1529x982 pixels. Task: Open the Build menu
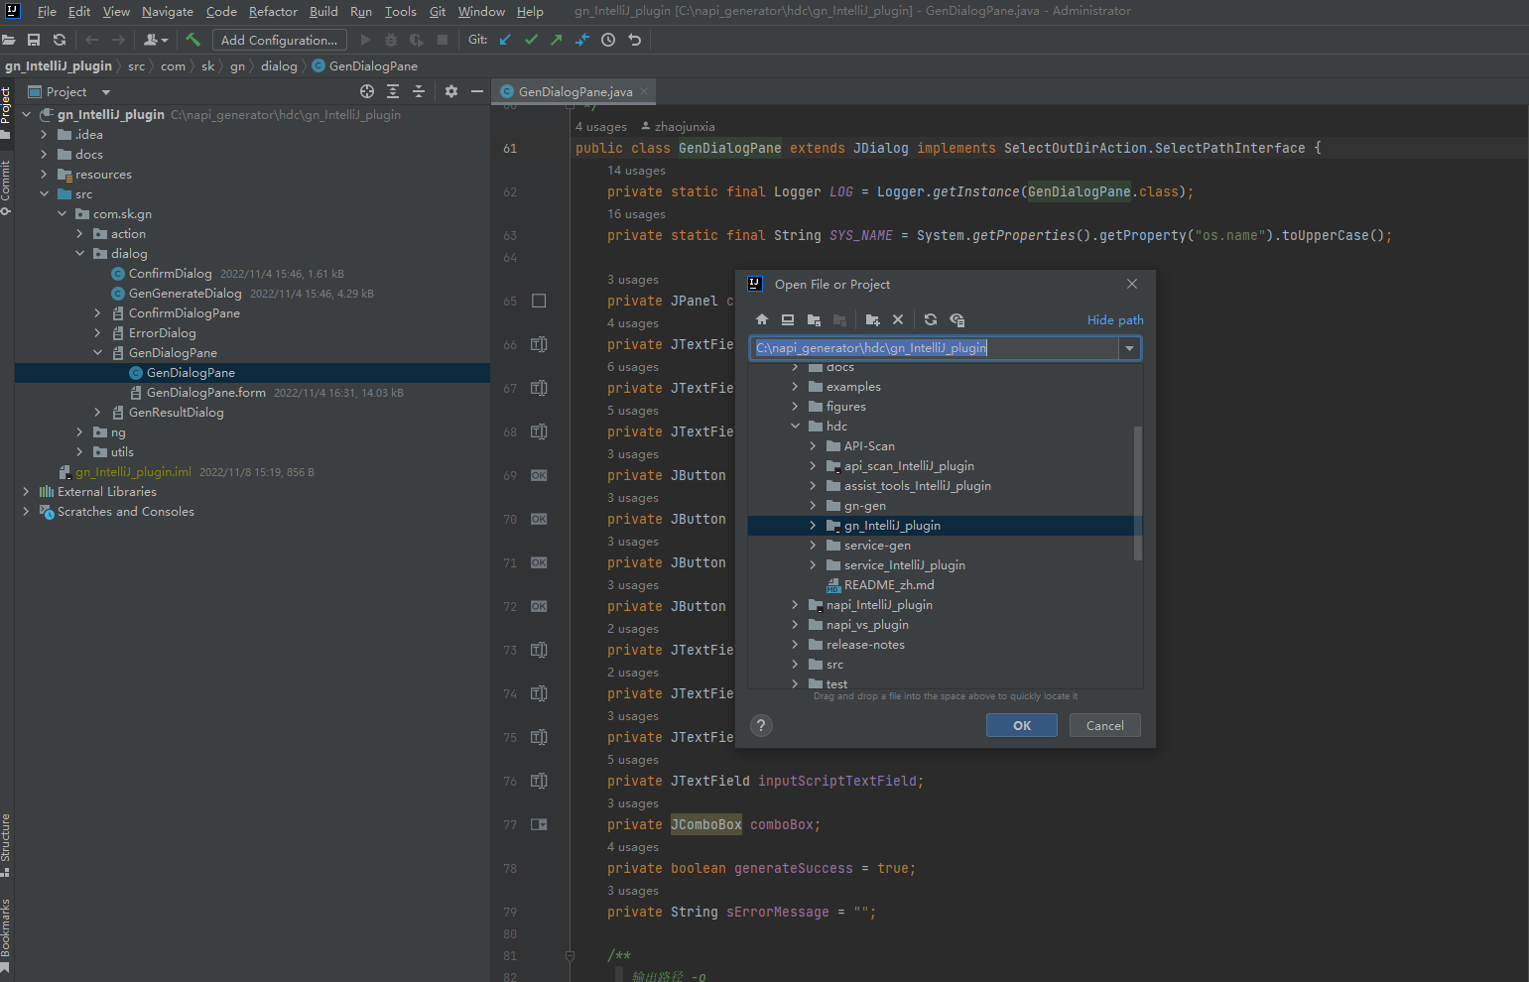coord(323,12)
